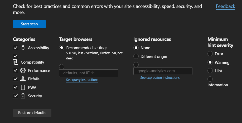The height and width of the screenshot is (123, 242).
Task: Click the Security padlock icon
Action: point(23,96)
